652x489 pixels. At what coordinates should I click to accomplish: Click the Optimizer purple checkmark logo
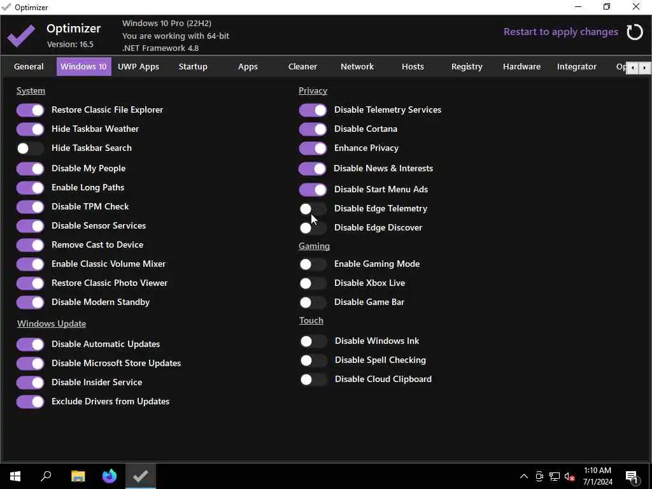pyautogui.click(x=21, y=36)
